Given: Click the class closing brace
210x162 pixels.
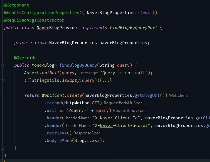Looking at the screenshot, I should point(5,155).
